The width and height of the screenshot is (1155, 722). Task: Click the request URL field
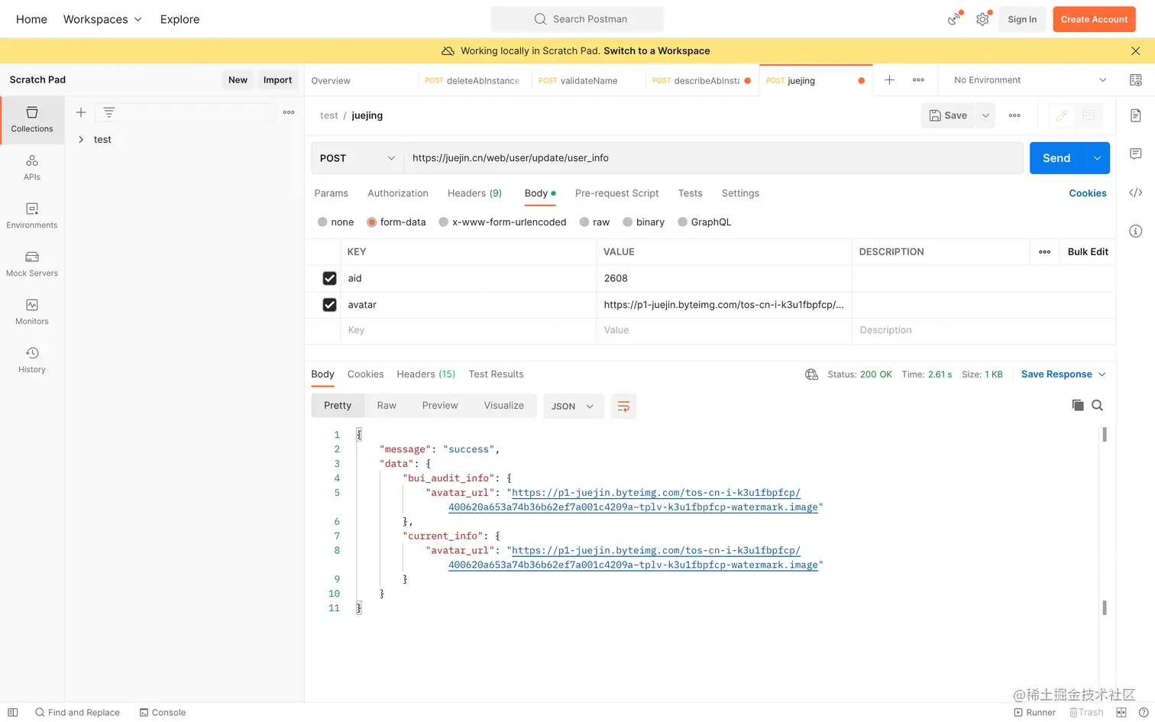click(x=713, y=158)
